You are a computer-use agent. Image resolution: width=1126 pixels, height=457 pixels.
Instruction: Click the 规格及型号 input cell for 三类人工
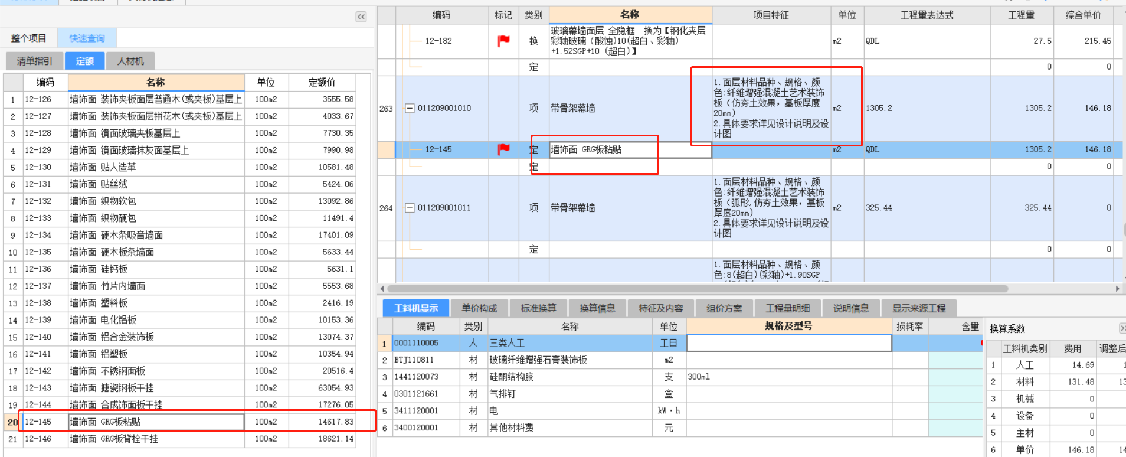point(789,343)
